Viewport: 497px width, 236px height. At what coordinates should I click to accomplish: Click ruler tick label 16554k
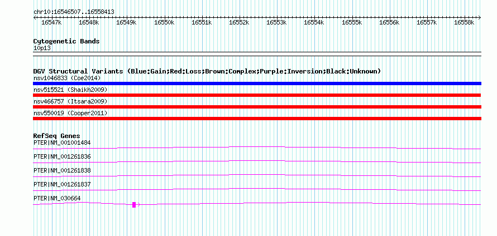coord(314,22)
